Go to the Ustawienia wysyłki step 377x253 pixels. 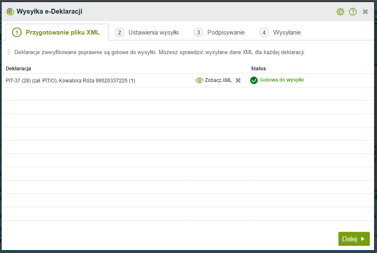point(148,32)
